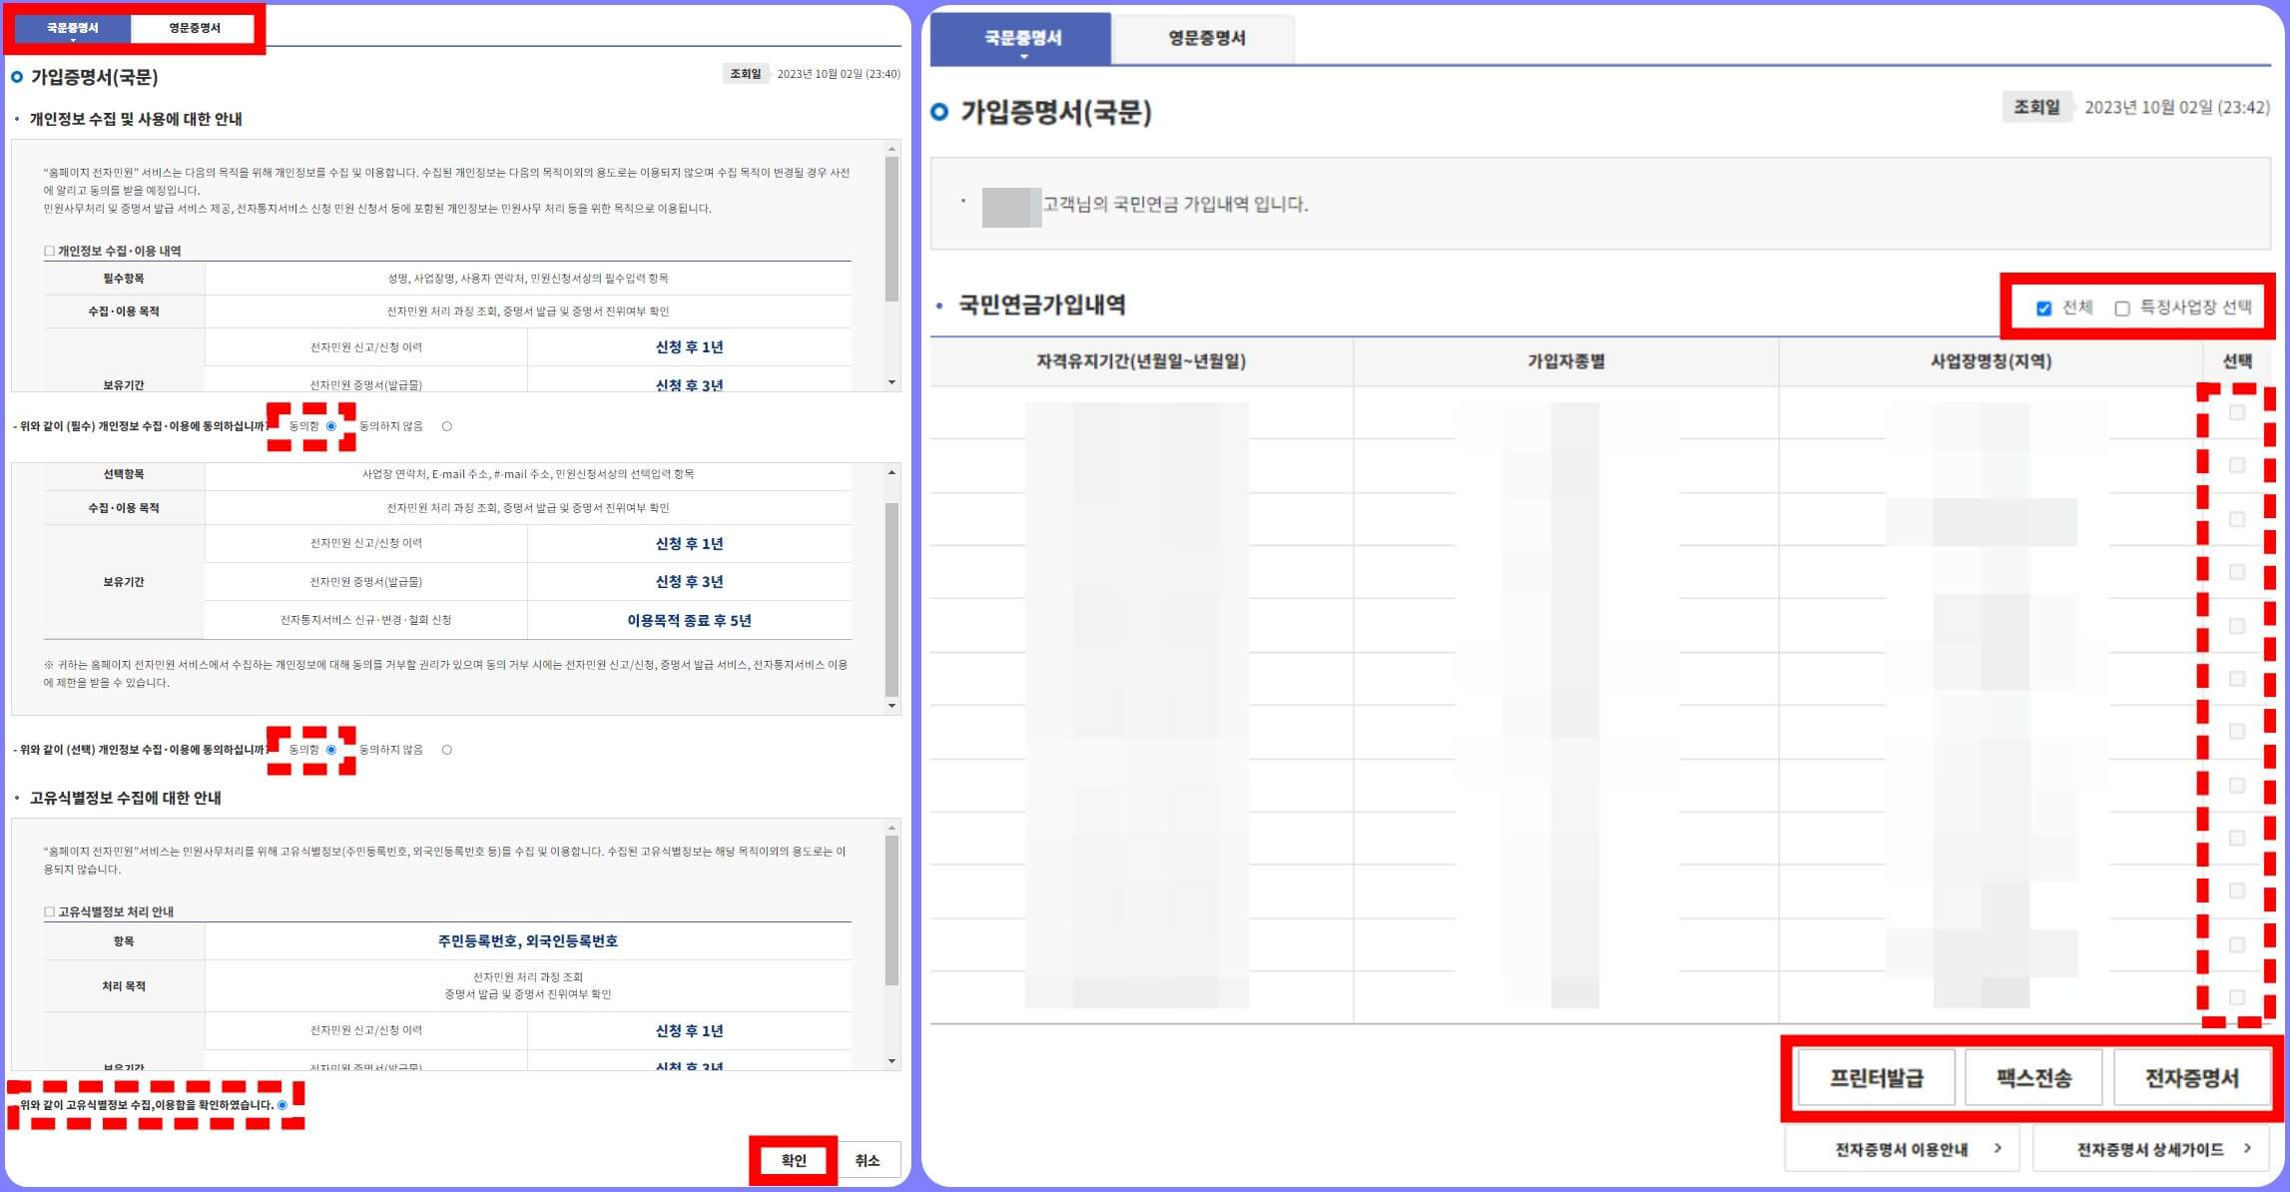Viewport: 2290px width, 1192px height.
Task: Click 필수항목 row header
Action: [124, 279]
